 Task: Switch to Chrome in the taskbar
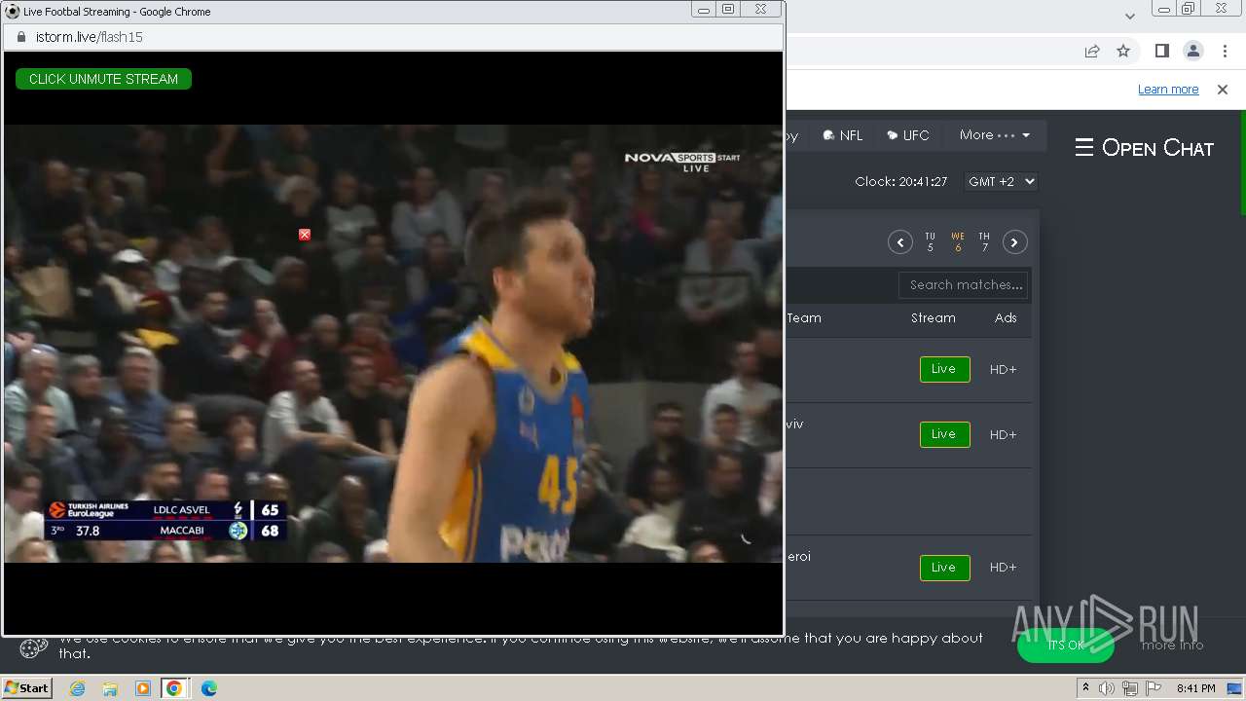pos(174,688)
